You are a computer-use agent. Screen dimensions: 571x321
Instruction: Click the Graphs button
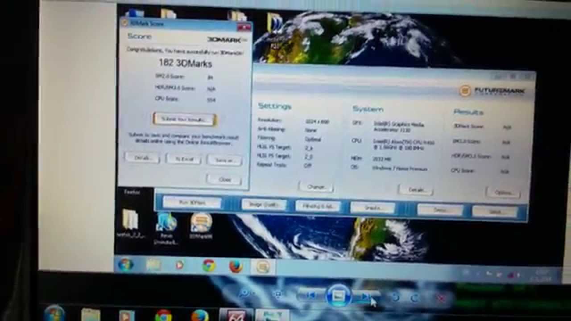click(x=372, y=208)
